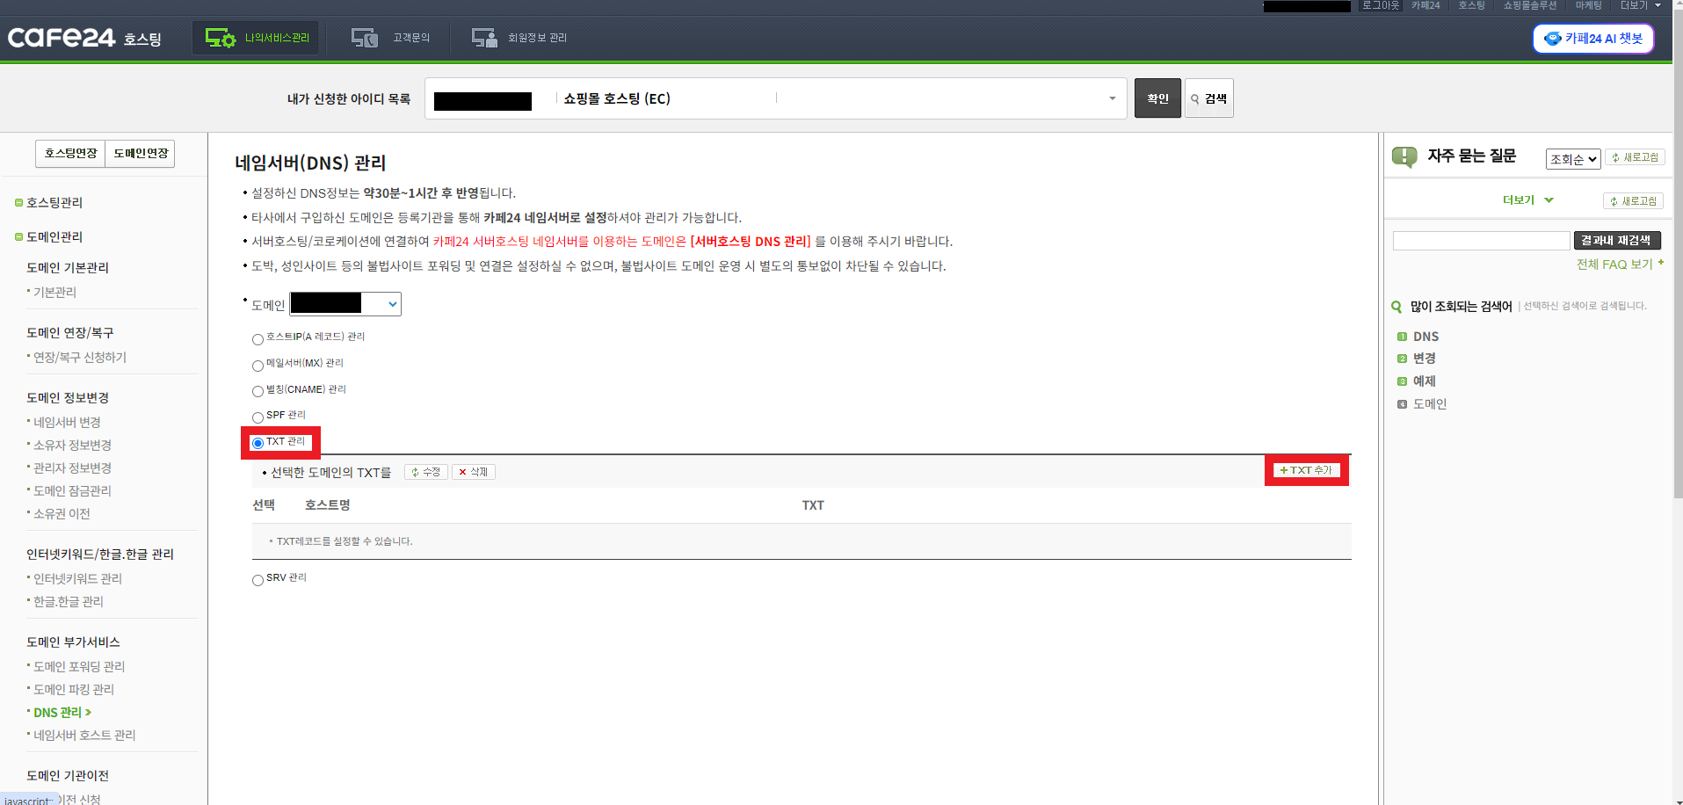Viewport: 1683px width, 805px height.
Task: Open 네임서버 변경 in the sidebar
Action: 67,423
